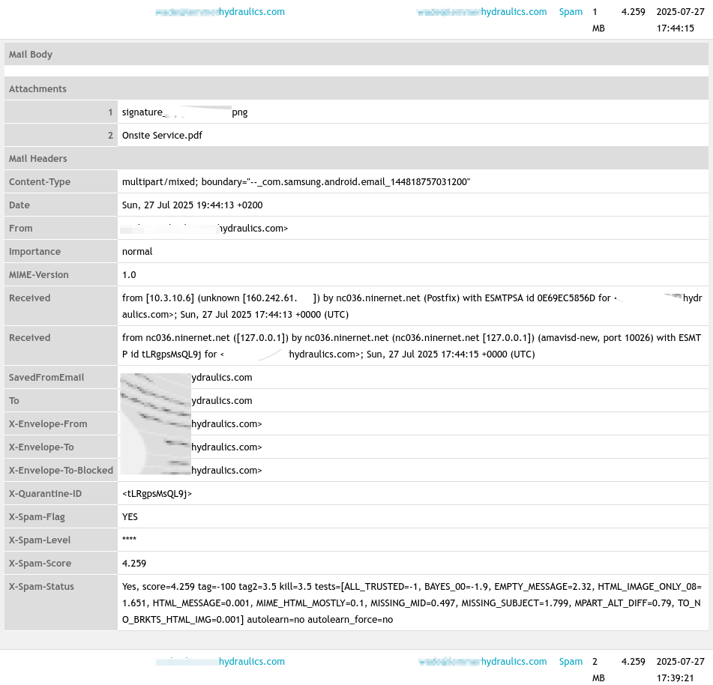Click the Received value mentioning amavisd-new port 10026
The width and height of the screenshot is (713, 685).
(412, 346)
